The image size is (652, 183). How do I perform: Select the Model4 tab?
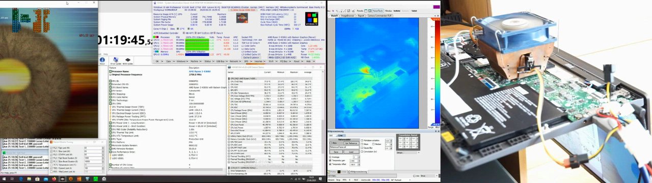(x=334, y=16)
